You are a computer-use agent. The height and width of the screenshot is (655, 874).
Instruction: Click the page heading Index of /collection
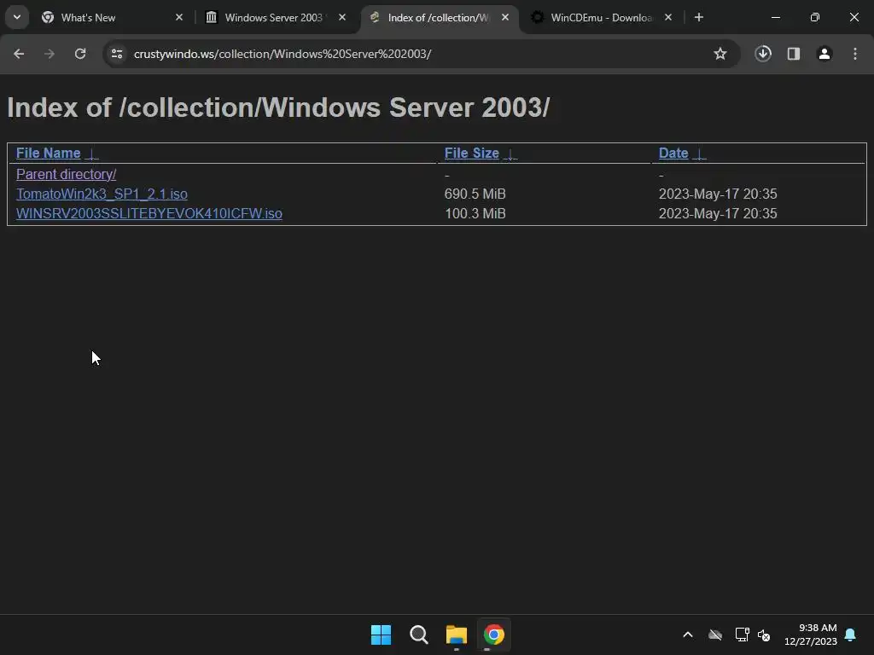tap(278, 107)
